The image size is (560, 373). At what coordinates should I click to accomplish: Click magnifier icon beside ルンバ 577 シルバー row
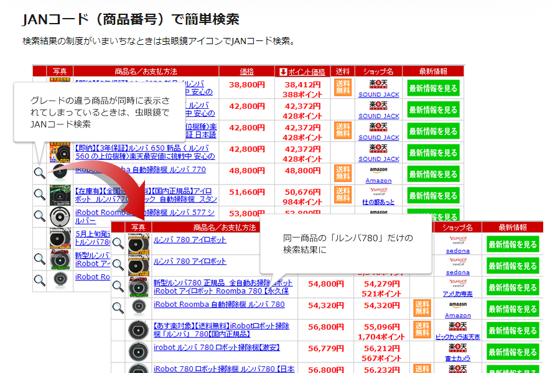pos(40,216)
